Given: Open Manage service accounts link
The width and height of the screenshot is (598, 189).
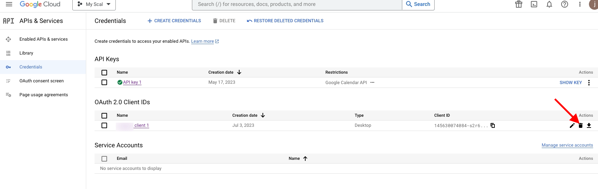Looking at the screenshot, I should (567, 145).
